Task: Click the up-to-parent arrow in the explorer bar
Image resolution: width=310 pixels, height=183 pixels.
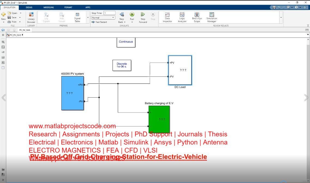Action: pos(14,30)
